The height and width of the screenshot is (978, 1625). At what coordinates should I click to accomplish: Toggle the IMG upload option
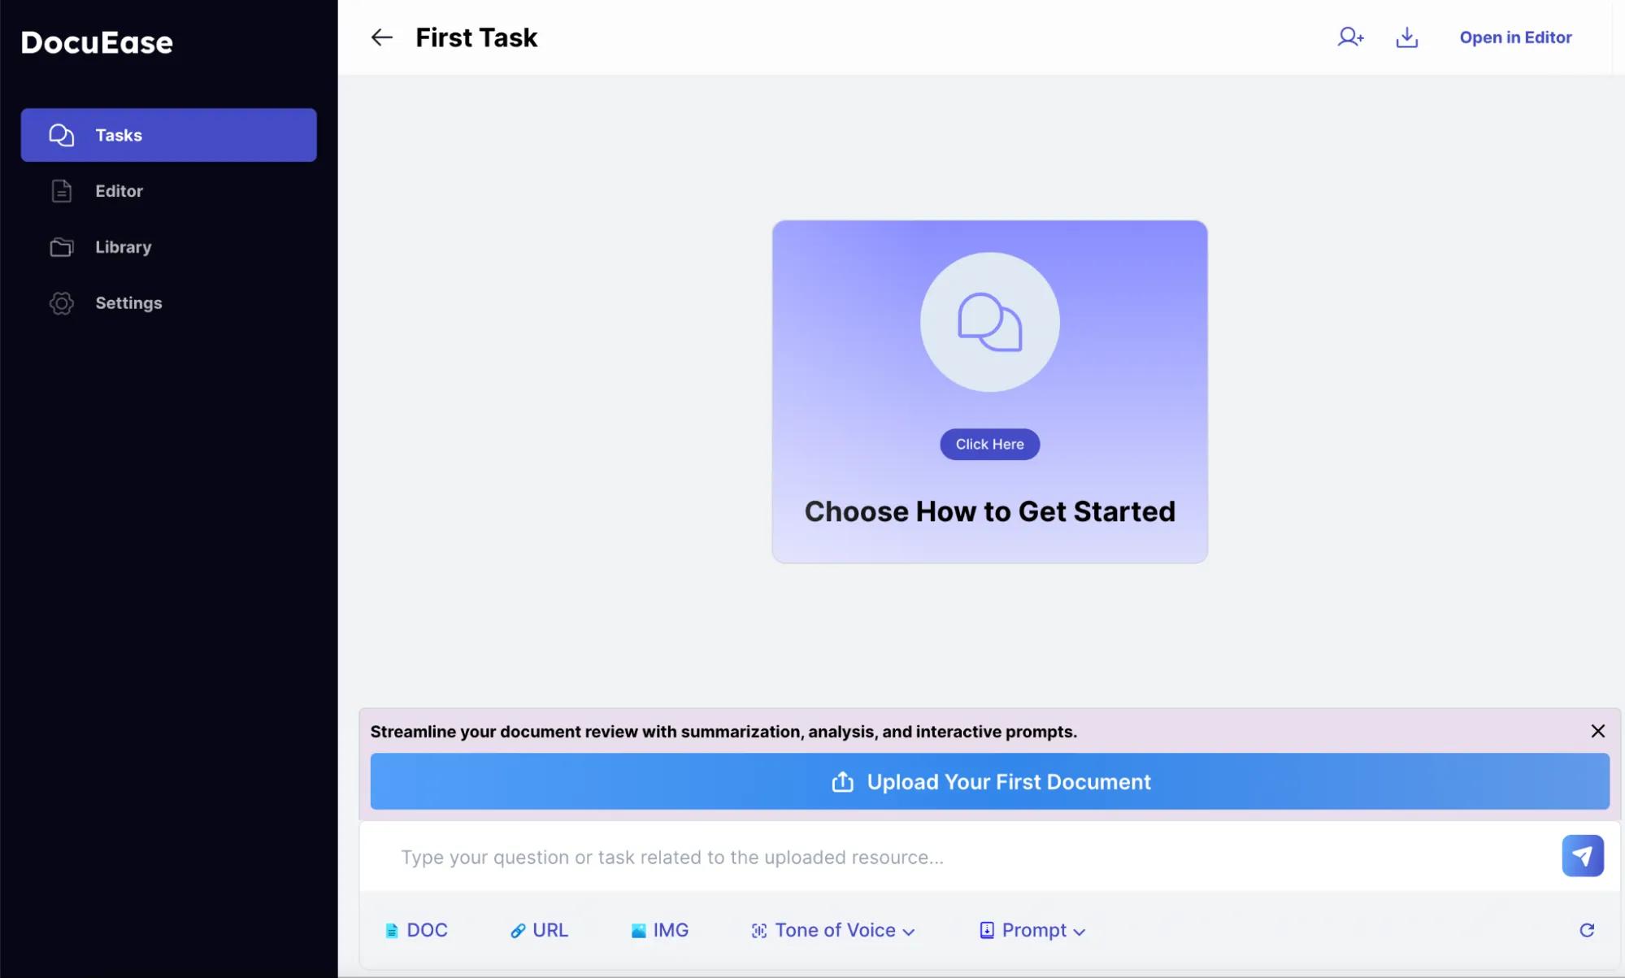(658, 929)
